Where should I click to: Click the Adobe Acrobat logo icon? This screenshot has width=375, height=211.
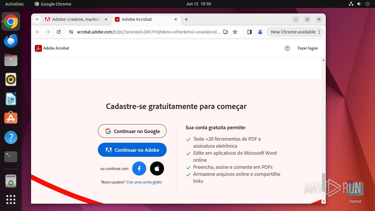point(38,48)
